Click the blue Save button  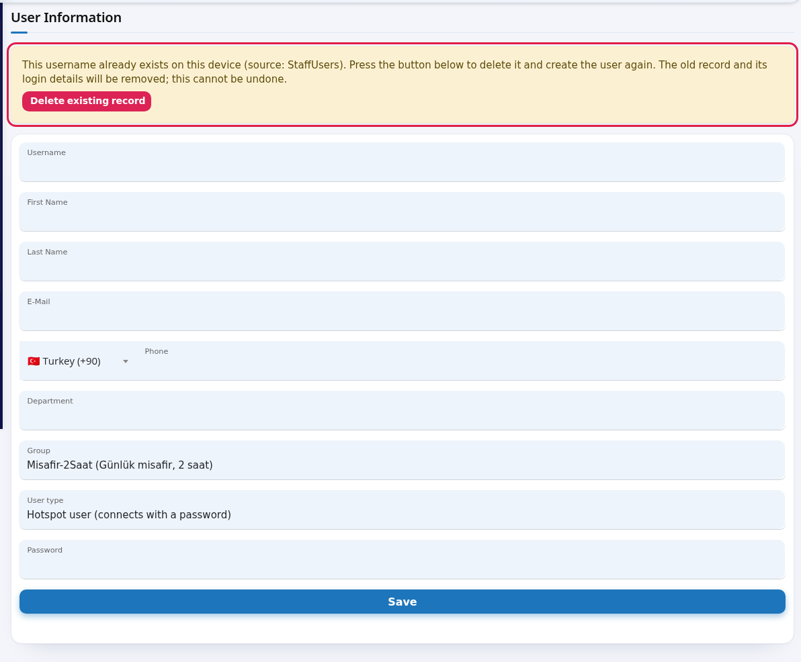tap(402, 602)
